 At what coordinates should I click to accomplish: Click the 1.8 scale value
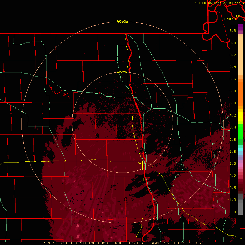coord(233,152)
